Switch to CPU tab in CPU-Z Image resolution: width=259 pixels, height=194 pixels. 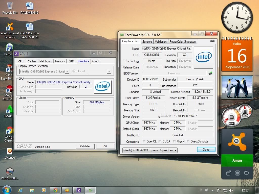pyautogui.click(x=21, y=61)
